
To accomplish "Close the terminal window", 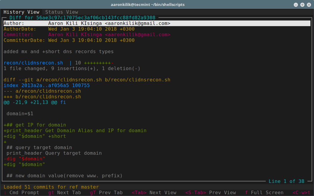I will 309,5.
